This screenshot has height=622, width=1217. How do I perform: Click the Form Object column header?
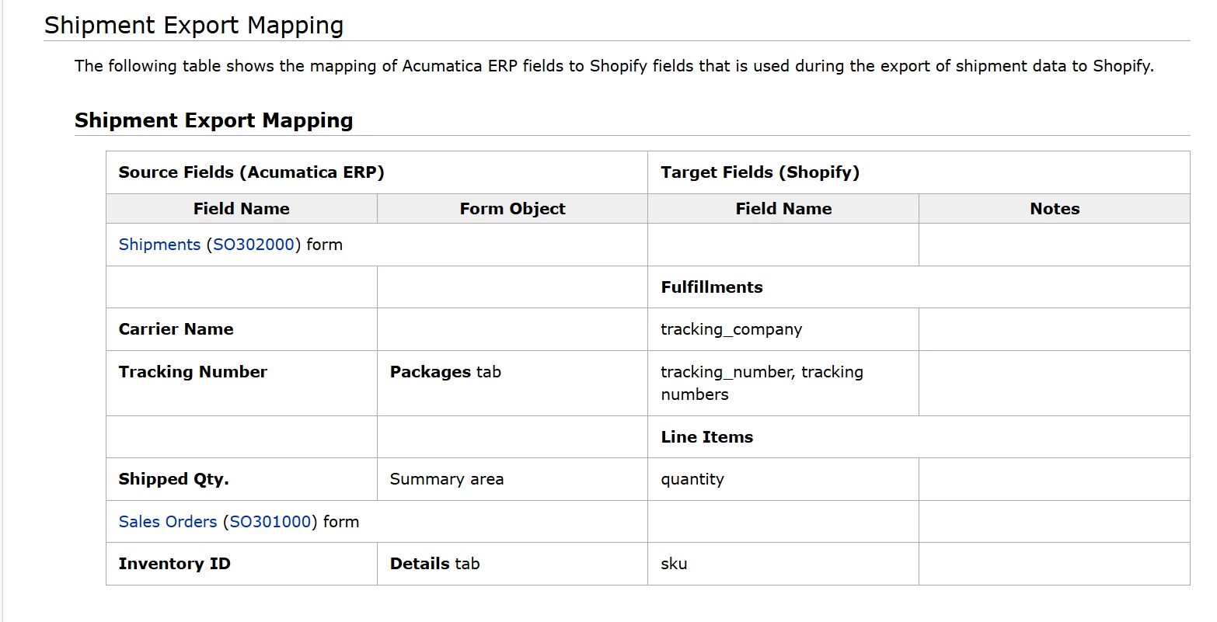[x=512, y=209]
